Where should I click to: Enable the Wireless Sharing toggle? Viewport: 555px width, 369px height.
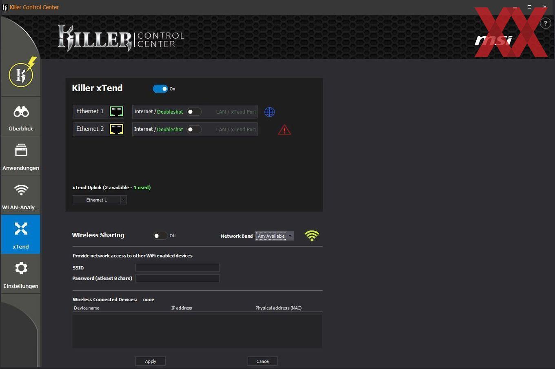160,236
